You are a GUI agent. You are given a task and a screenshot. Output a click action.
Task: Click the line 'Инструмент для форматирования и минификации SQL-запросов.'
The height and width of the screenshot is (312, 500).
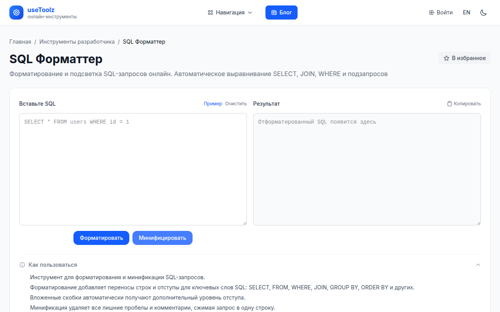tap(118, 277)
